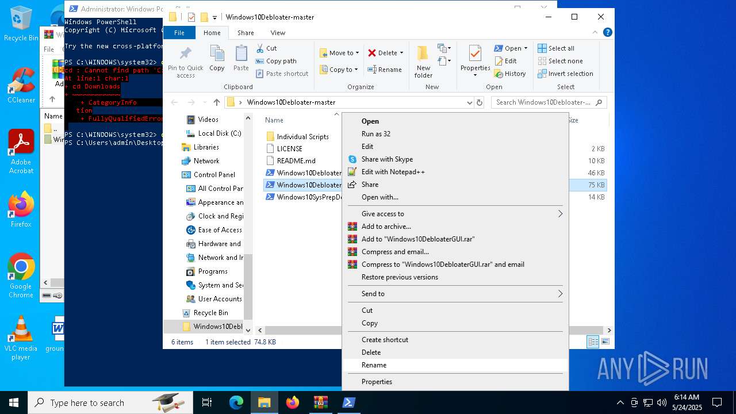Image resolution: width=736 pixels, height=414 pixels.
Task: Open the File tab
Action: point(179,33)
